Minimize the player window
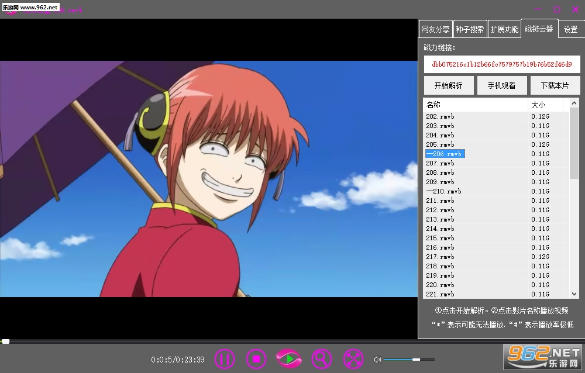The height and width of the screenshot is (373, 585). point(538,9)
